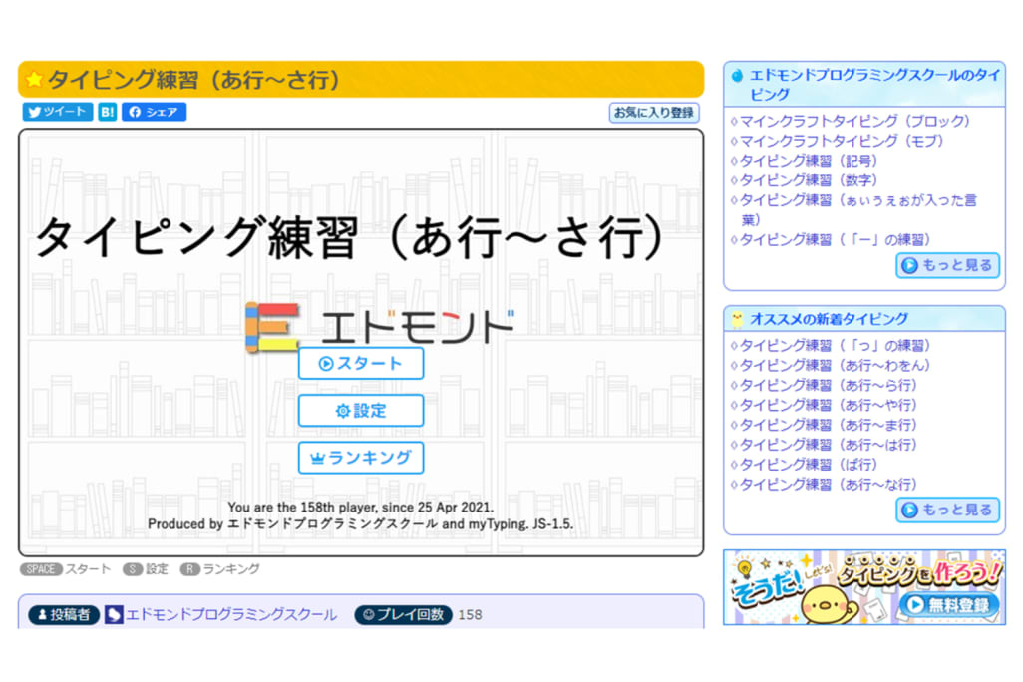Click the Hatena Bookmark B! icon

[106, 112]
